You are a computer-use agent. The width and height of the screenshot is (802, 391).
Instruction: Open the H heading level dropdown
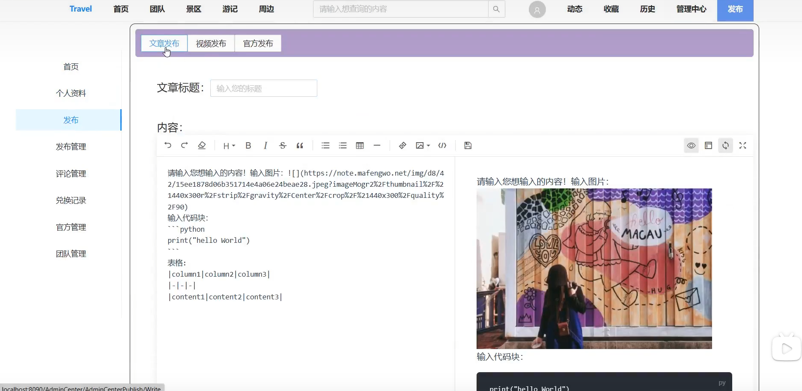[x=229, y=146]
